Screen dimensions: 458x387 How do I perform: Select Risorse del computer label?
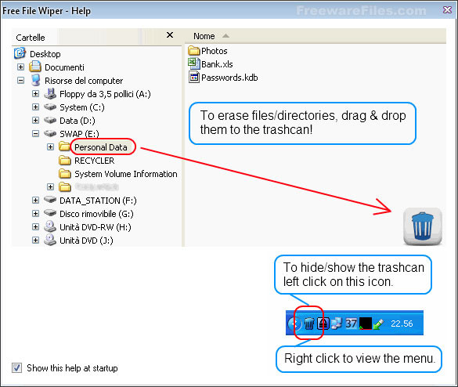[x=84, y=81]
